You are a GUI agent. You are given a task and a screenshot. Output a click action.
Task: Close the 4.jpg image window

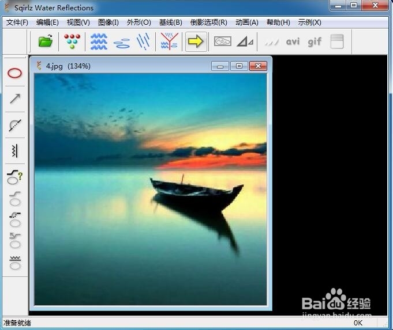point(258,66)
